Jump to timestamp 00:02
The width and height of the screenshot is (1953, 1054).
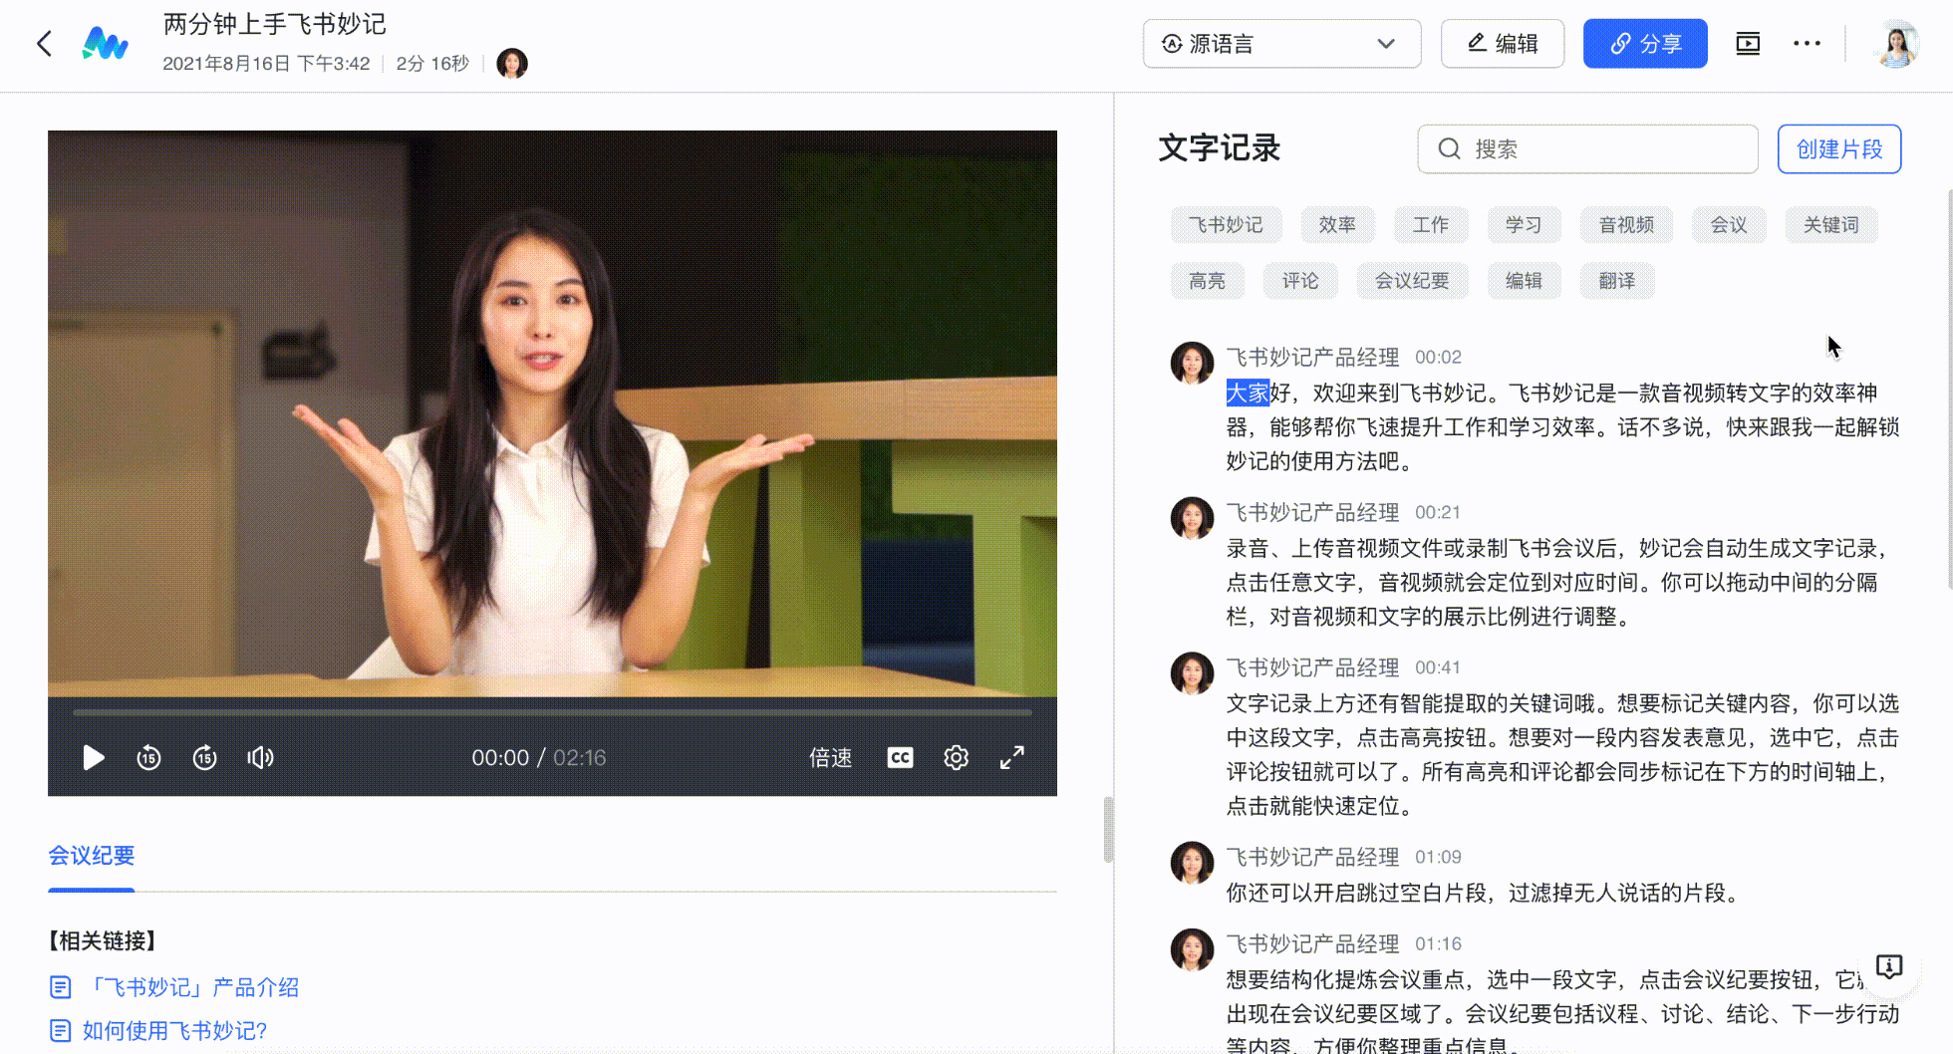tap(1438, 357)
